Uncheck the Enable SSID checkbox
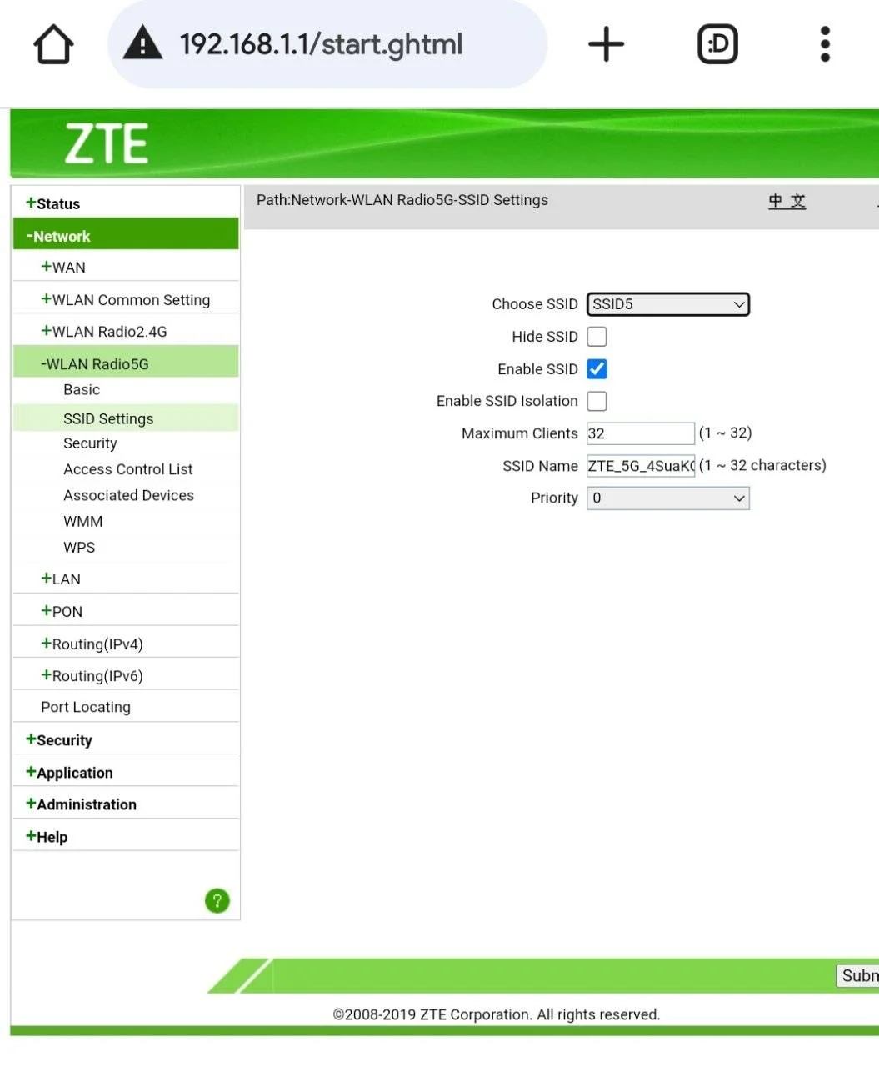879x1067 pixels. pyautogui.click(x=597, y=369)
